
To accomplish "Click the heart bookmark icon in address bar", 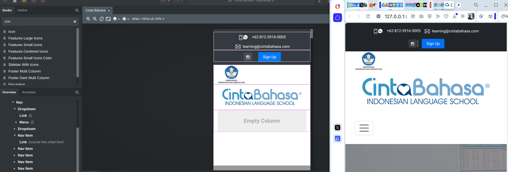I will pos(446,16).
